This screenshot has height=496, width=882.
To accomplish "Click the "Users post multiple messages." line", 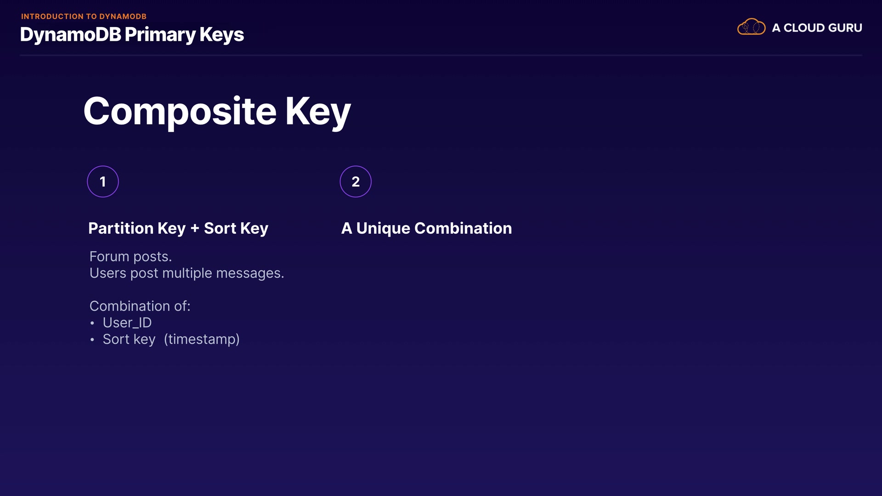I will [x=187, y=273].
